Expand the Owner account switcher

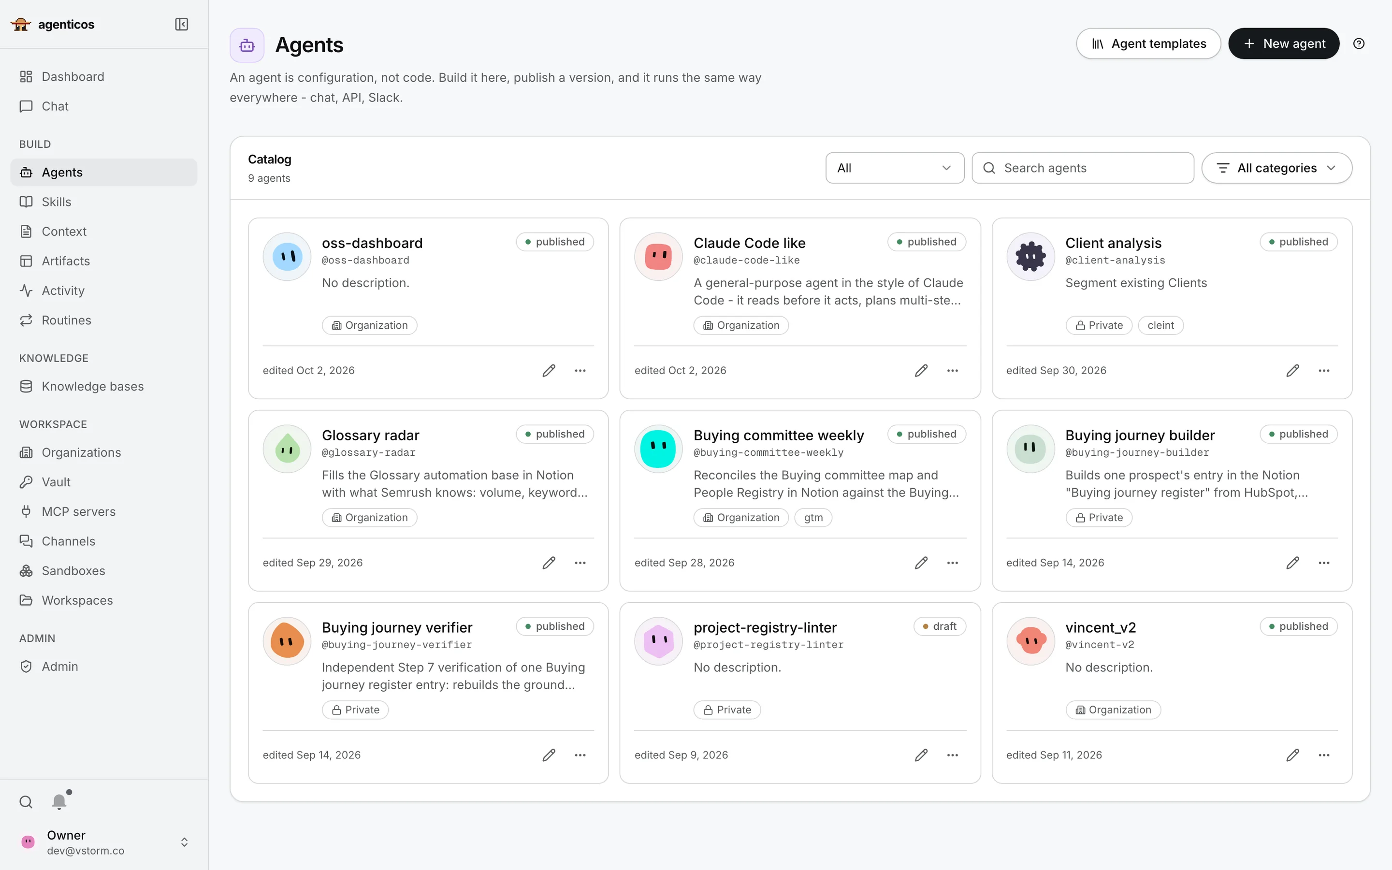[x=104, y=842]
